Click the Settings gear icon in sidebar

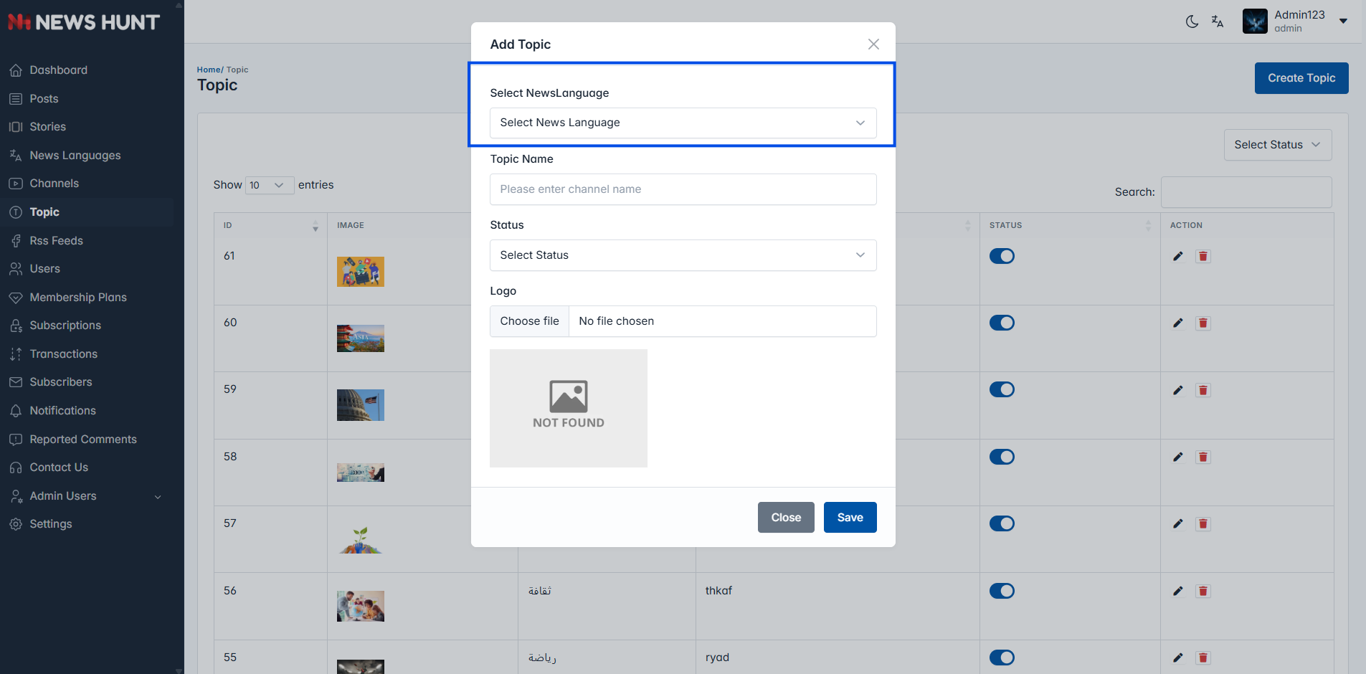pos(16,524)
